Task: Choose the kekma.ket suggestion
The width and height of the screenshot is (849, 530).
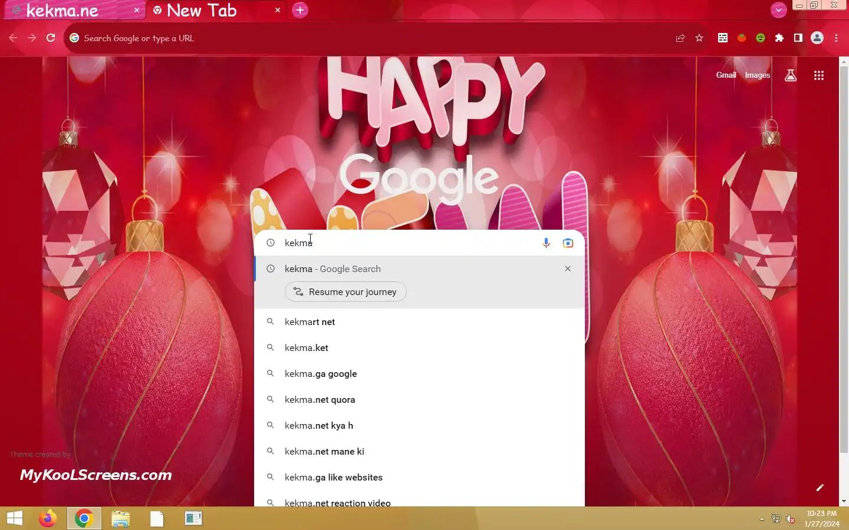Action: 419,347
